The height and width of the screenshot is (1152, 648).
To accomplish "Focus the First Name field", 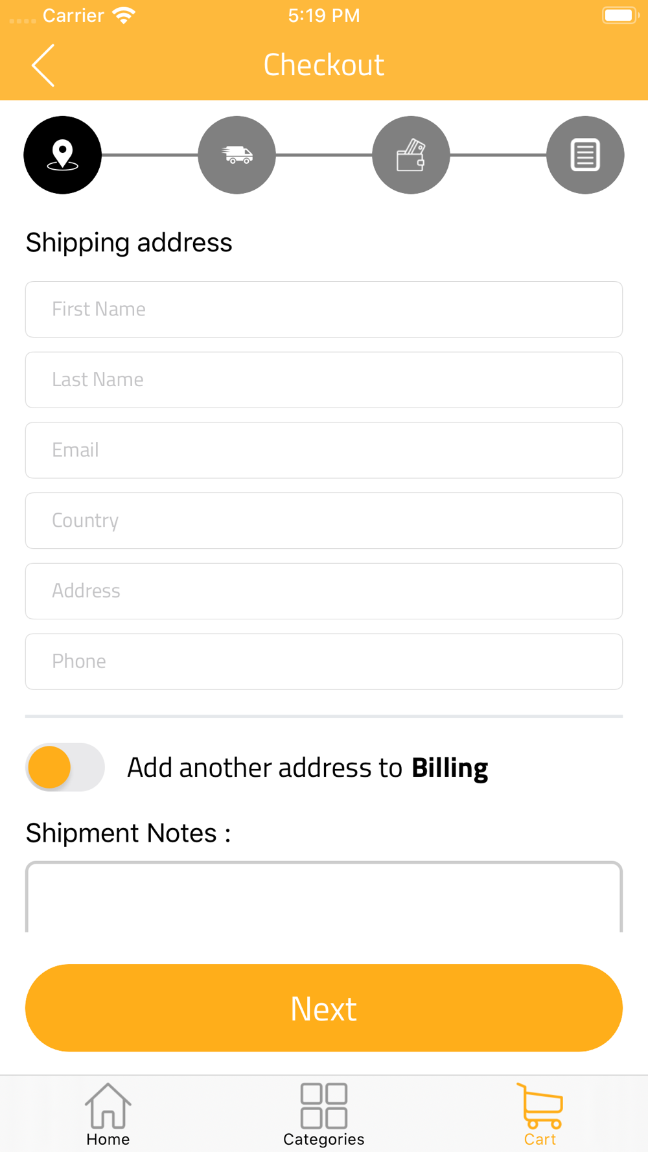I will click(324, 309).
